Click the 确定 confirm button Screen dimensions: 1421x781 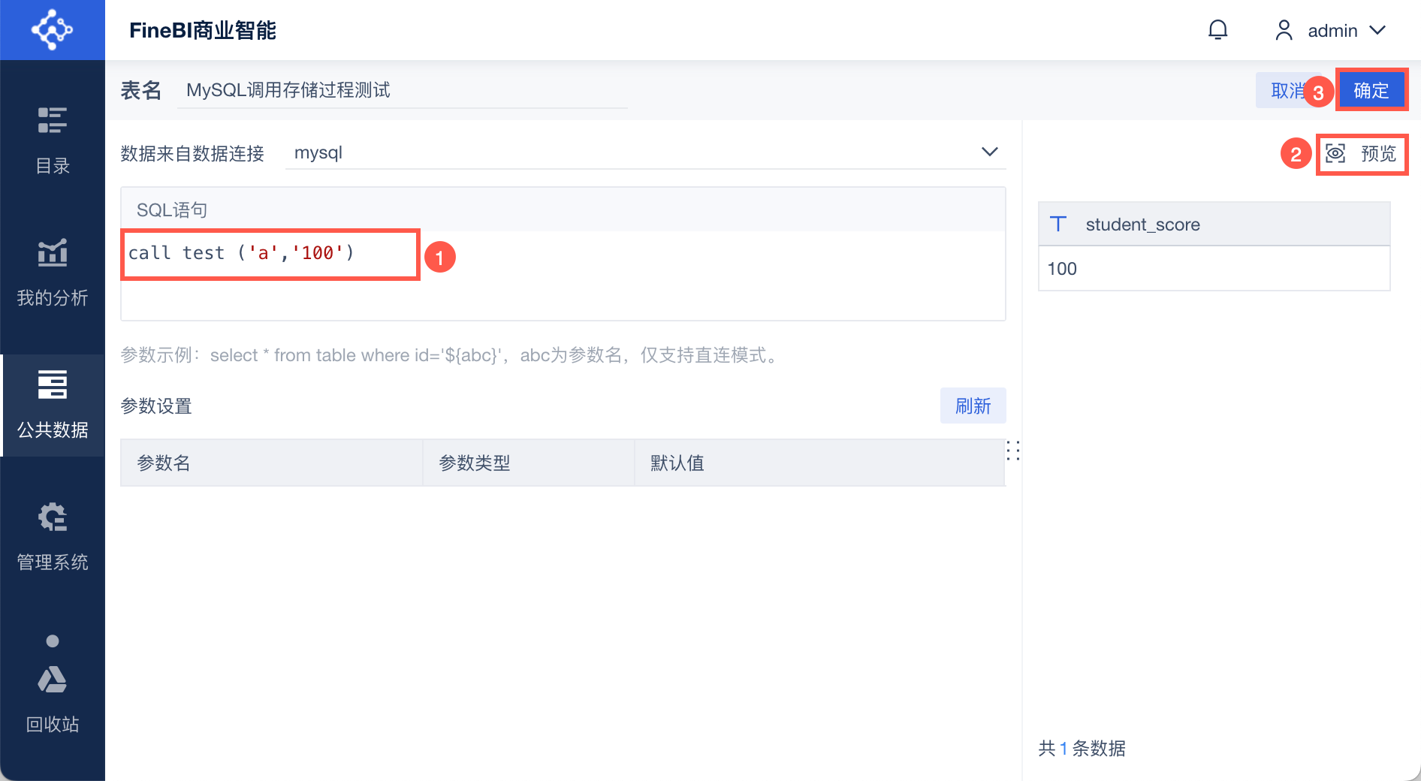tap(1371, 91)
